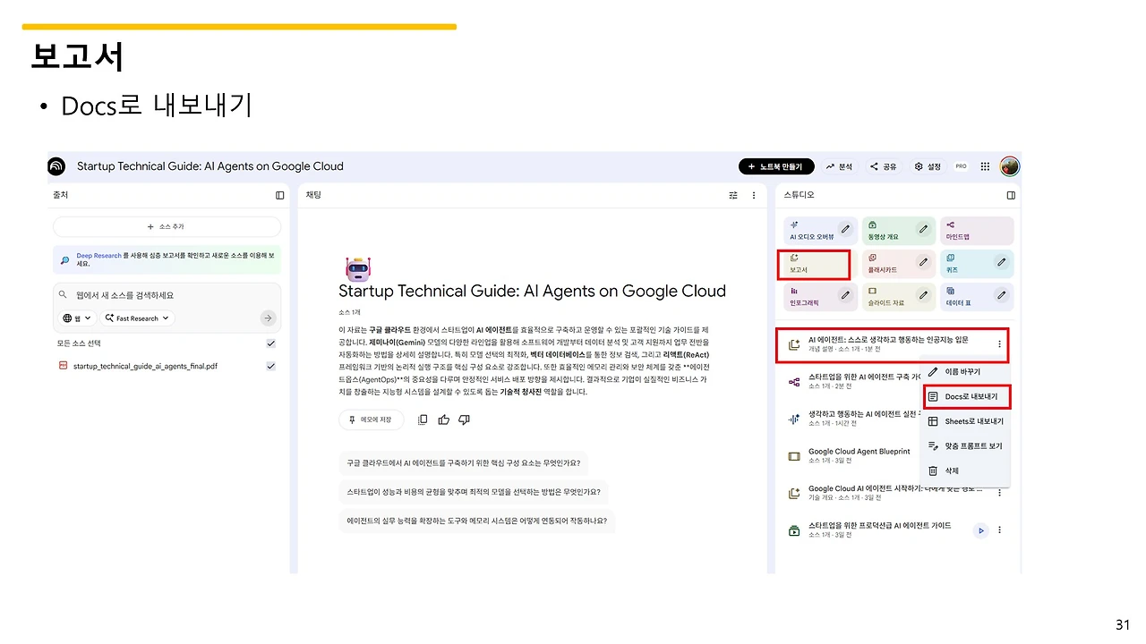Open more options for Google Cloud AI 에이전트 시작하기
This screenshot has height=644, width=1146.
click(999, 493)
